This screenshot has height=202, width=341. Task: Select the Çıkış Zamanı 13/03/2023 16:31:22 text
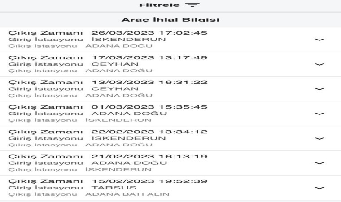click(108, 82)
